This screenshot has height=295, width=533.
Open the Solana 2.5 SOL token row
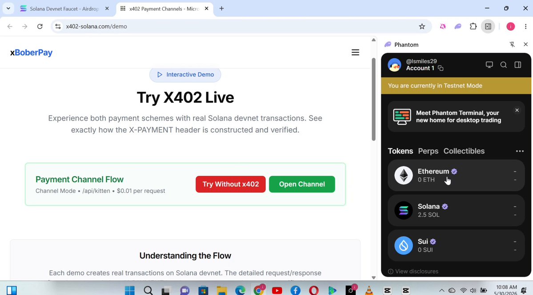pos(456,211)
